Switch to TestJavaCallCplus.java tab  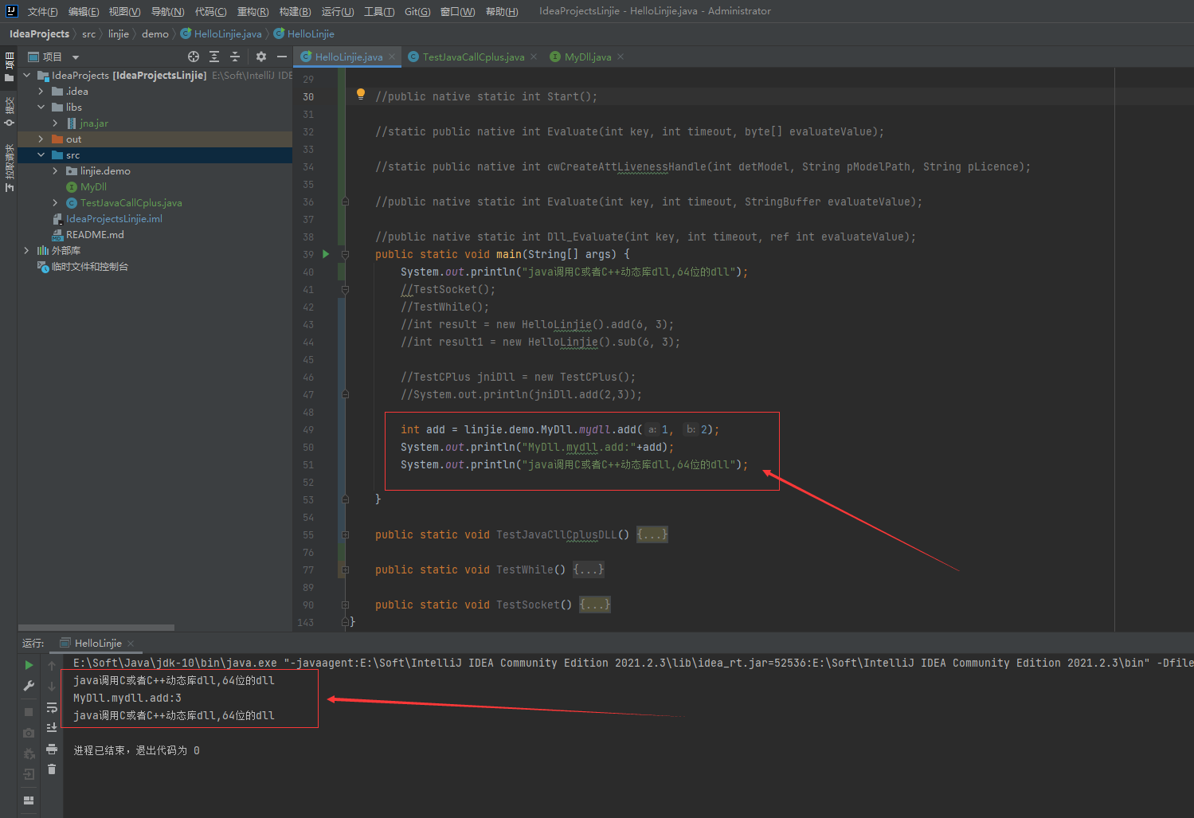coord(473,57)
